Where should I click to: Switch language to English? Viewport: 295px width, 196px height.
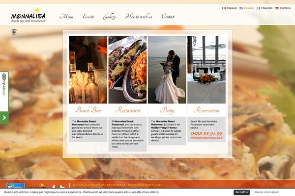coord(249,8)
